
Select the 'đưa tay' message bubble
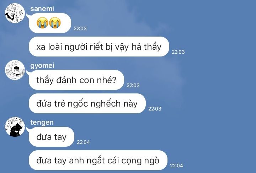52,137
